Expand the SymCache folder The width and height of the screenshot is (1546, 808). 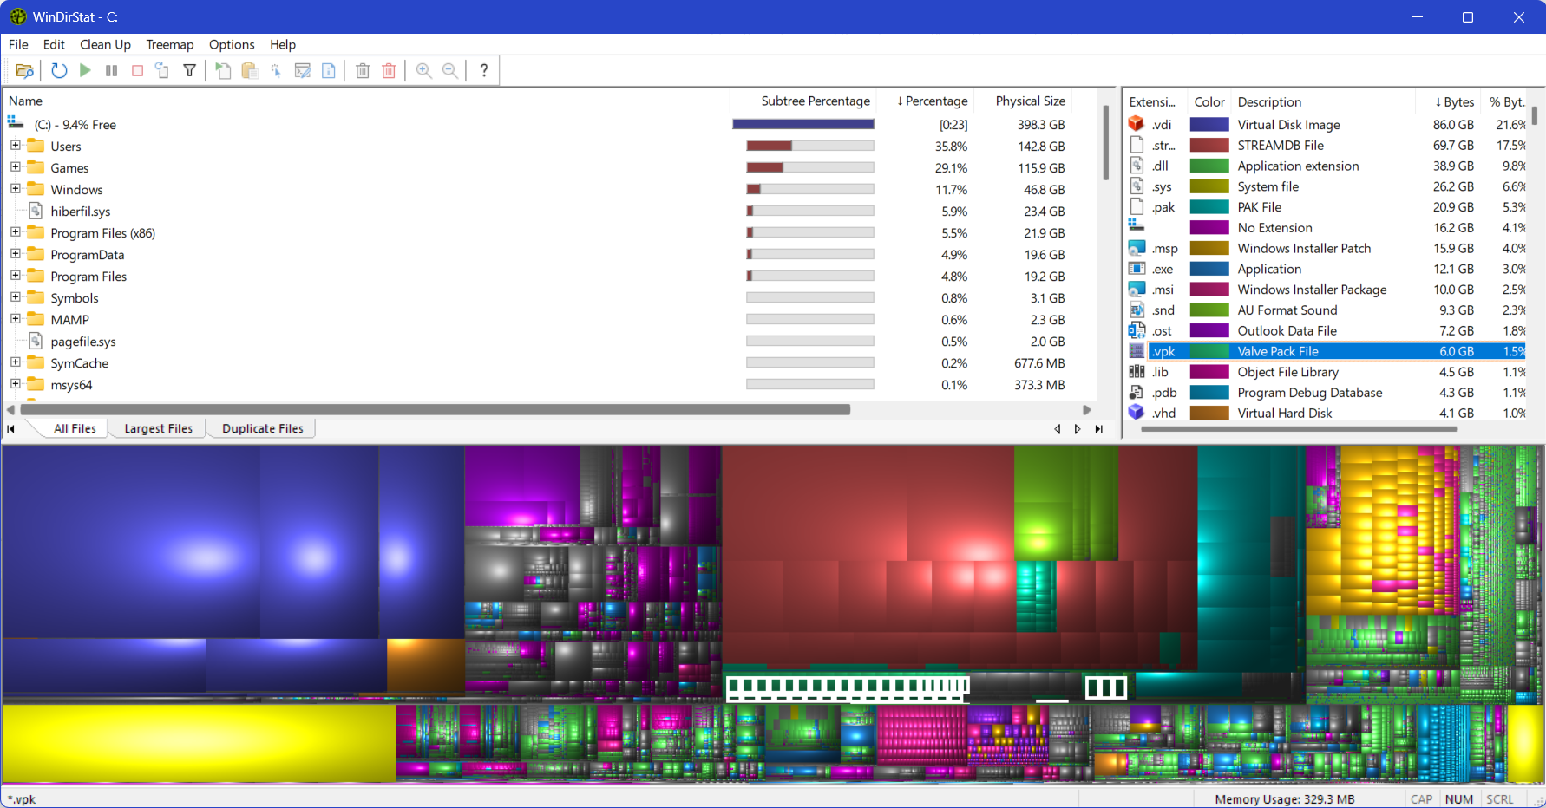[15, 362]
